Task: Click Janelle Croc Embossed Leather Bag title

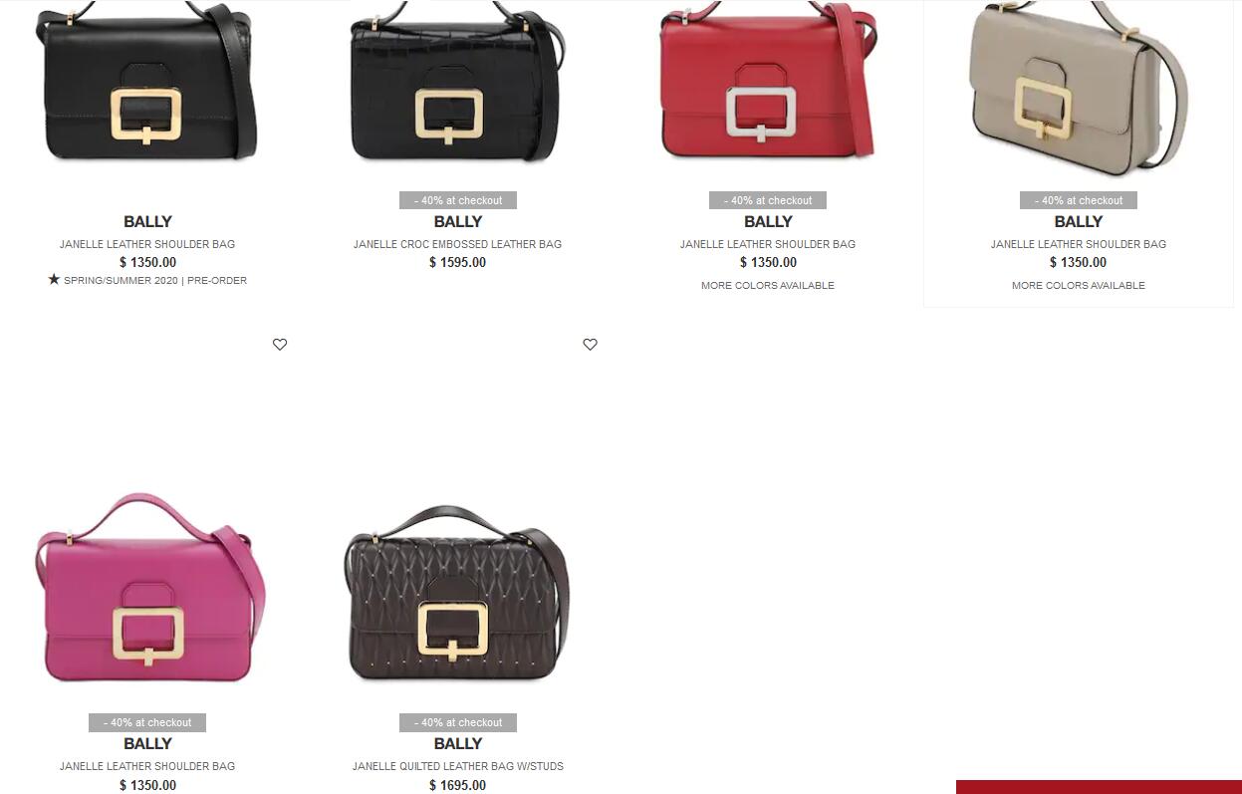Action: click(x=457, y=244)
